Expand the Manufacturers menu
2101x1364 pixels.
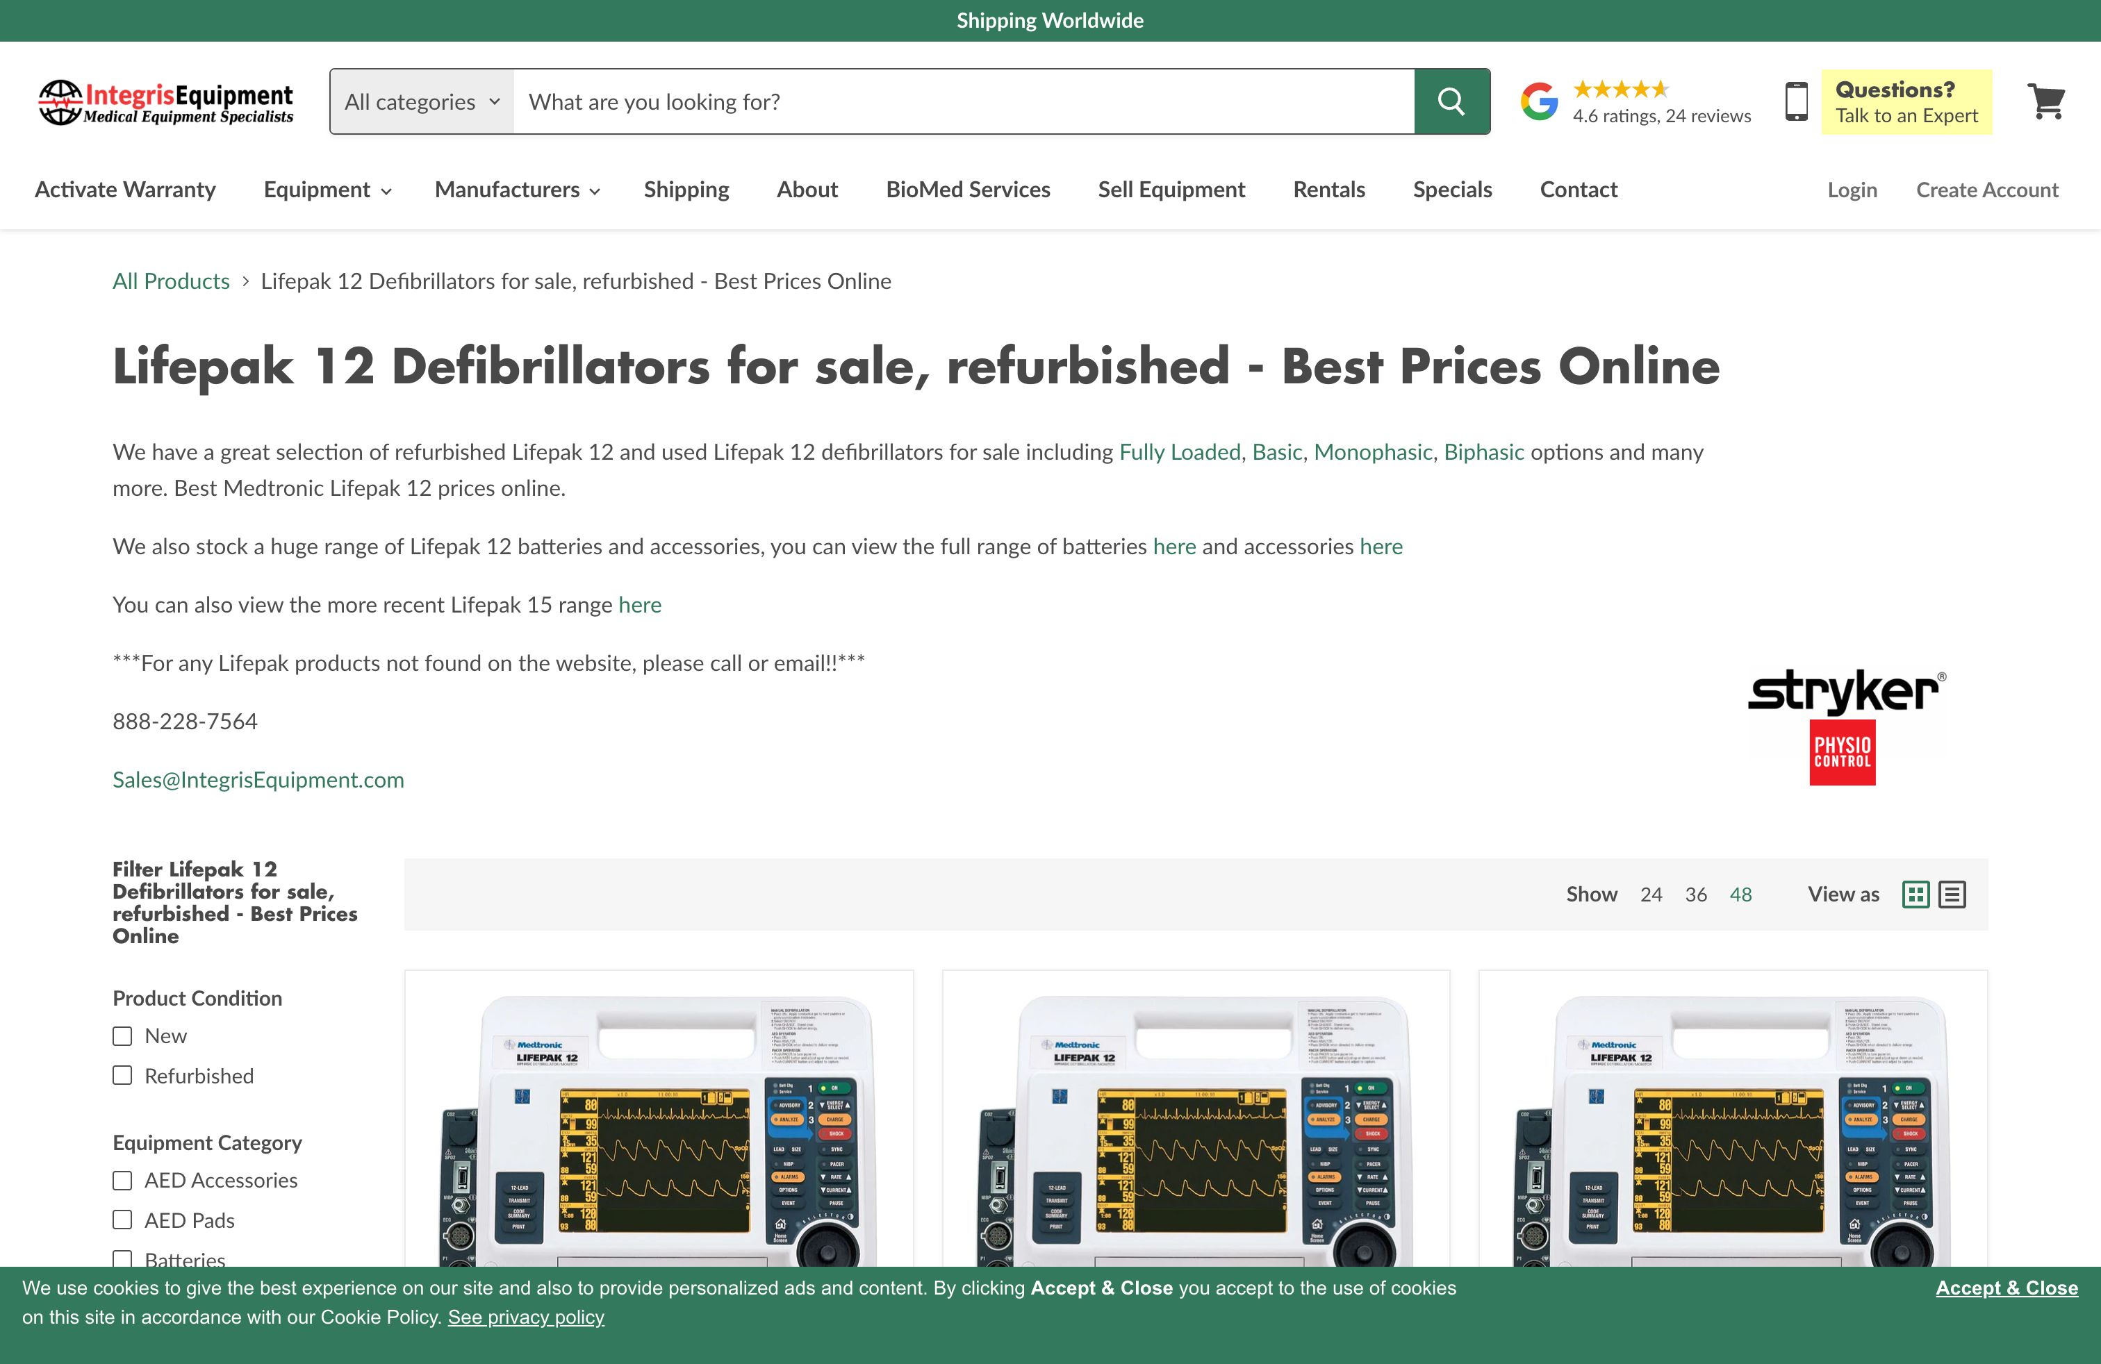click(516, 190)
